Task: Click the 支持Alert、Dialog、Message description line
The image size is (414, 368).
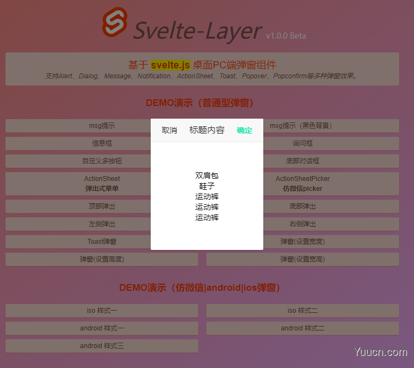Action: click(x=201, y=76)
